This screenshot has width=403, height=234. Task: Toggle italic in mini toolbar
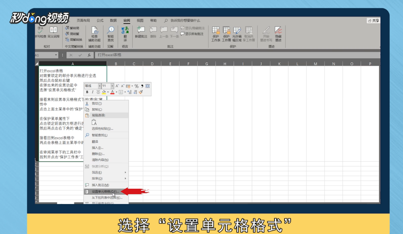coord(93,92)
